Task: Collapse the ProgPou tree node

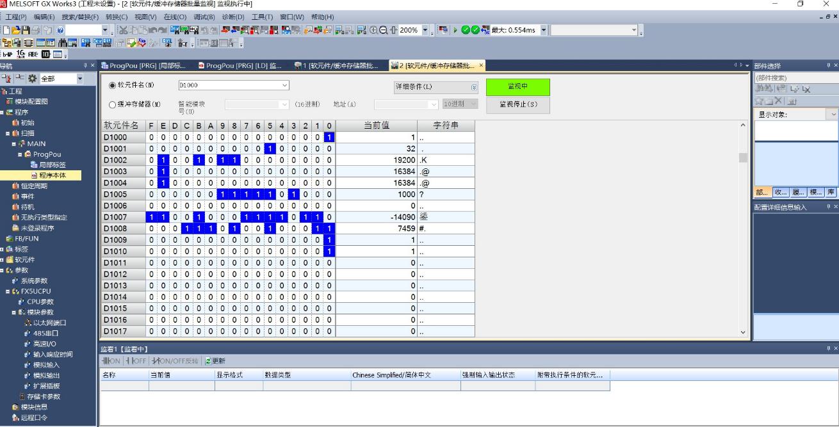Action: [x=20, y=154]
